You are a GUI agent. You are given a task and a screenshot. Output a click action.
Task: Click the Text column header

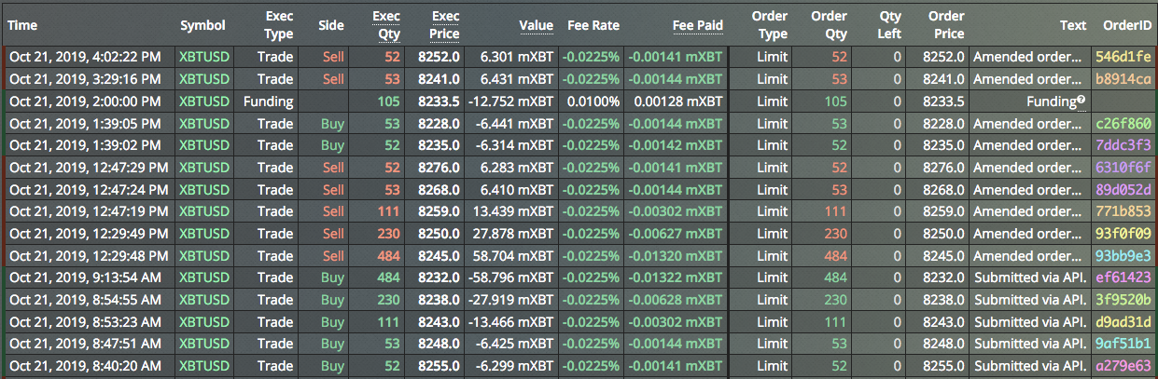1073,25
